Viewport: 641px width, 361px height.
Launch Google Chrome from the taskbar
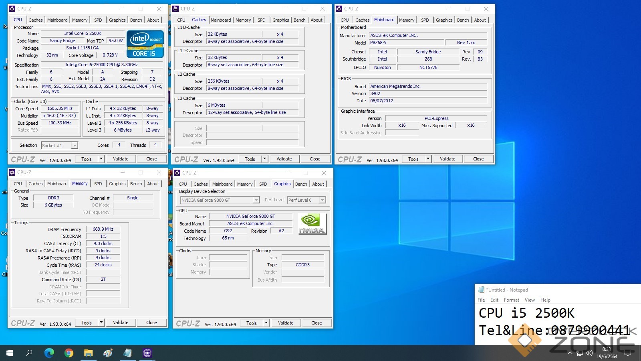(x=69, y=353)
